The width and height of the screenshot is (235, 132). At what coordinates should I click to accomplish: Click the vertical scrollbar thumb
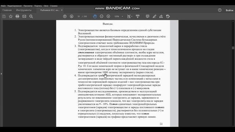[233, 48]
